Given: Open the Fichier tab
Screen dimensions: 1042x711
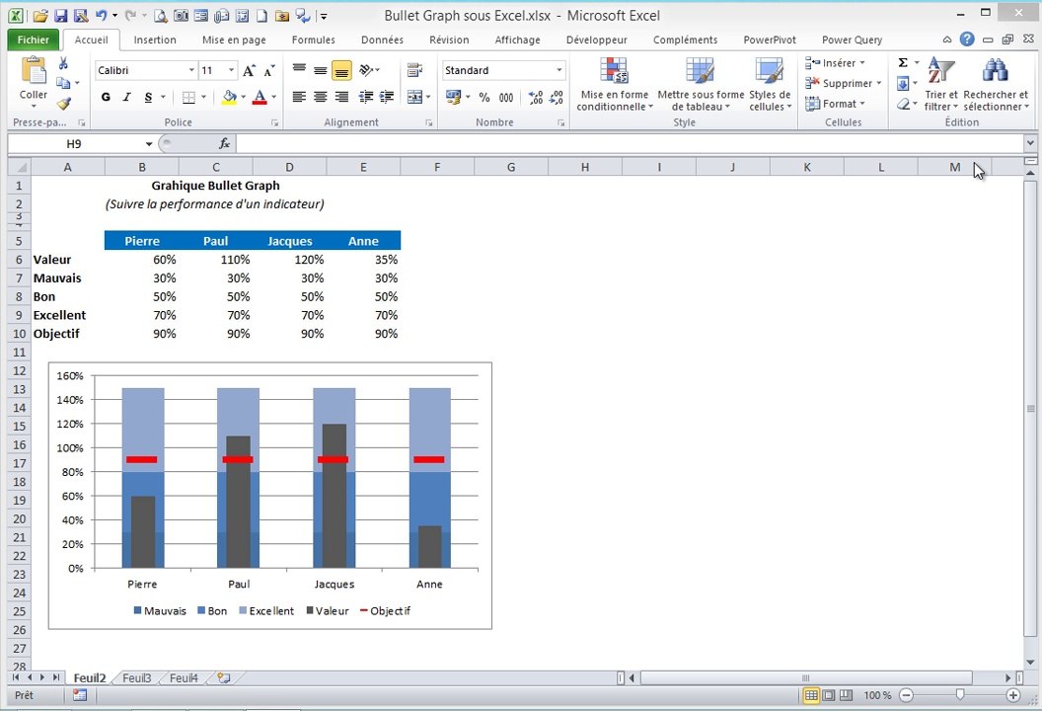Looking at the screenshot, I should (34, 39).
